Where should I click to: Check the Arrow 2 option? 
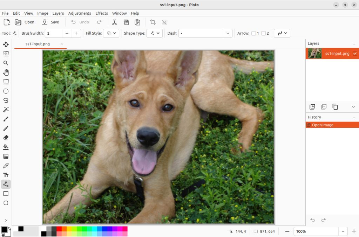click(x=264, y=33)
